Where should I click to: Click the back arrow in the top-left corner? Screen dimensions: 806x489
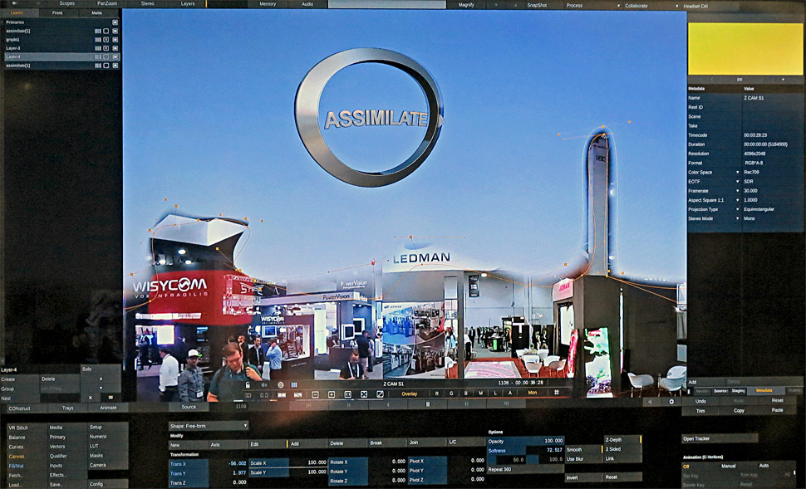point(14,3)
